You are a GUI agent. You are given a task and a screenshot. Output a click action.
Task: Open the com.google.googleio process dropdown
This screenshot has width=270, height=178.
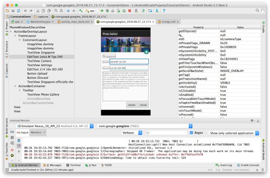pyautogui.click(x=145, y=126)
